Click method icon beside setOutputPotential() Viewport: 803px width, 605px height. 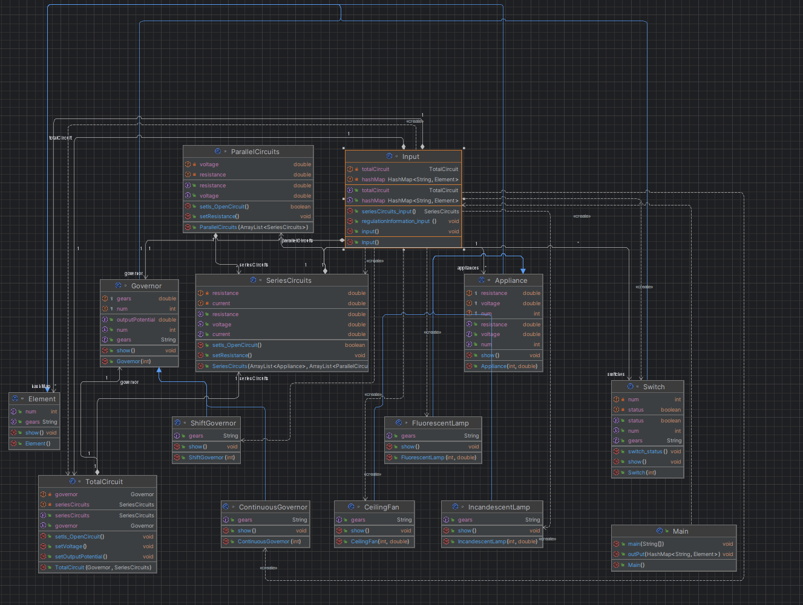pos(43,556)
